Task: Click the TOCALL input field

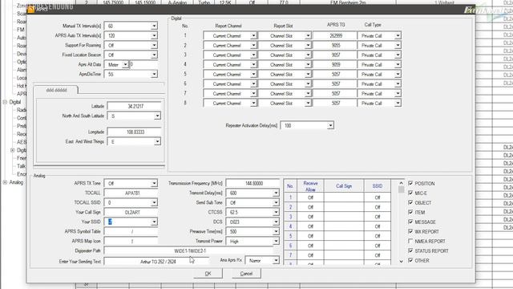Action: (x=131, y=193)
